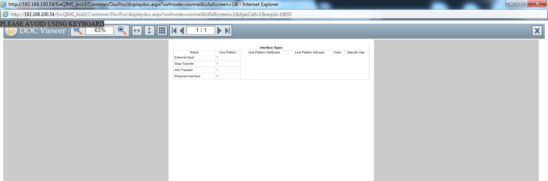Screen dimensions: 548x181
Task: Zoom out with the magnifier minus icon
Action: (x=78, y=30)
